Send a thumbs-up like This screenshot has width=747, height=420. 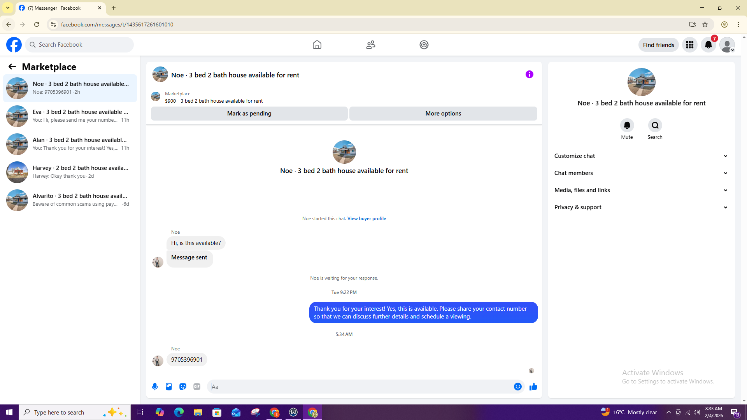click(x=533, y=387)
